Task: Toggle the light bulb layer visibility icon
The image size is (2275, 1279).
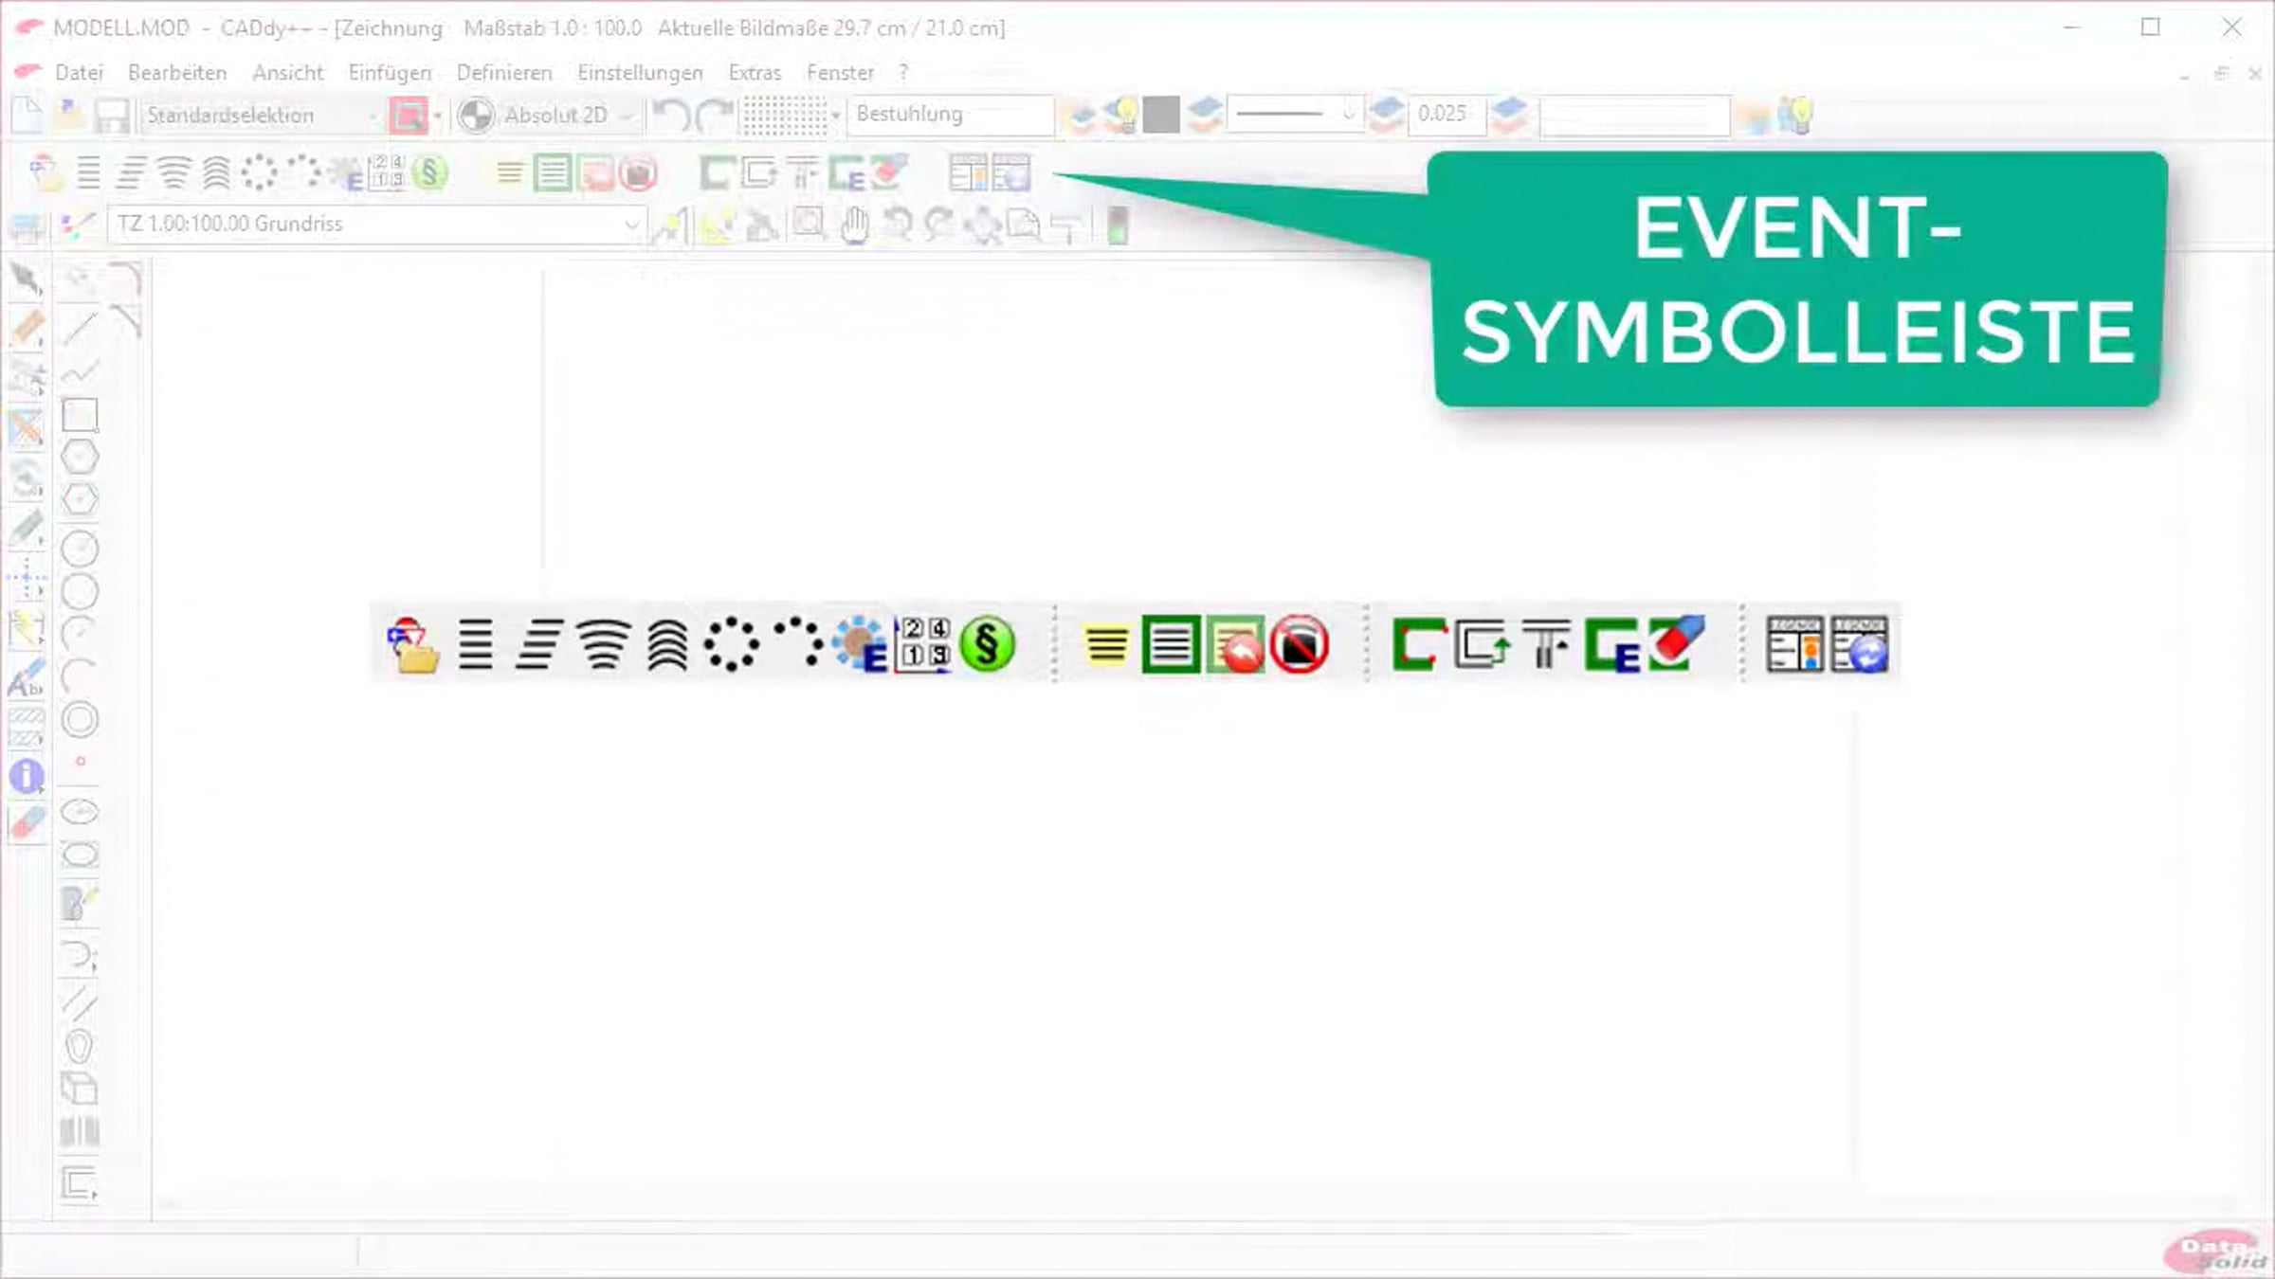Action: click(1124, 116)
